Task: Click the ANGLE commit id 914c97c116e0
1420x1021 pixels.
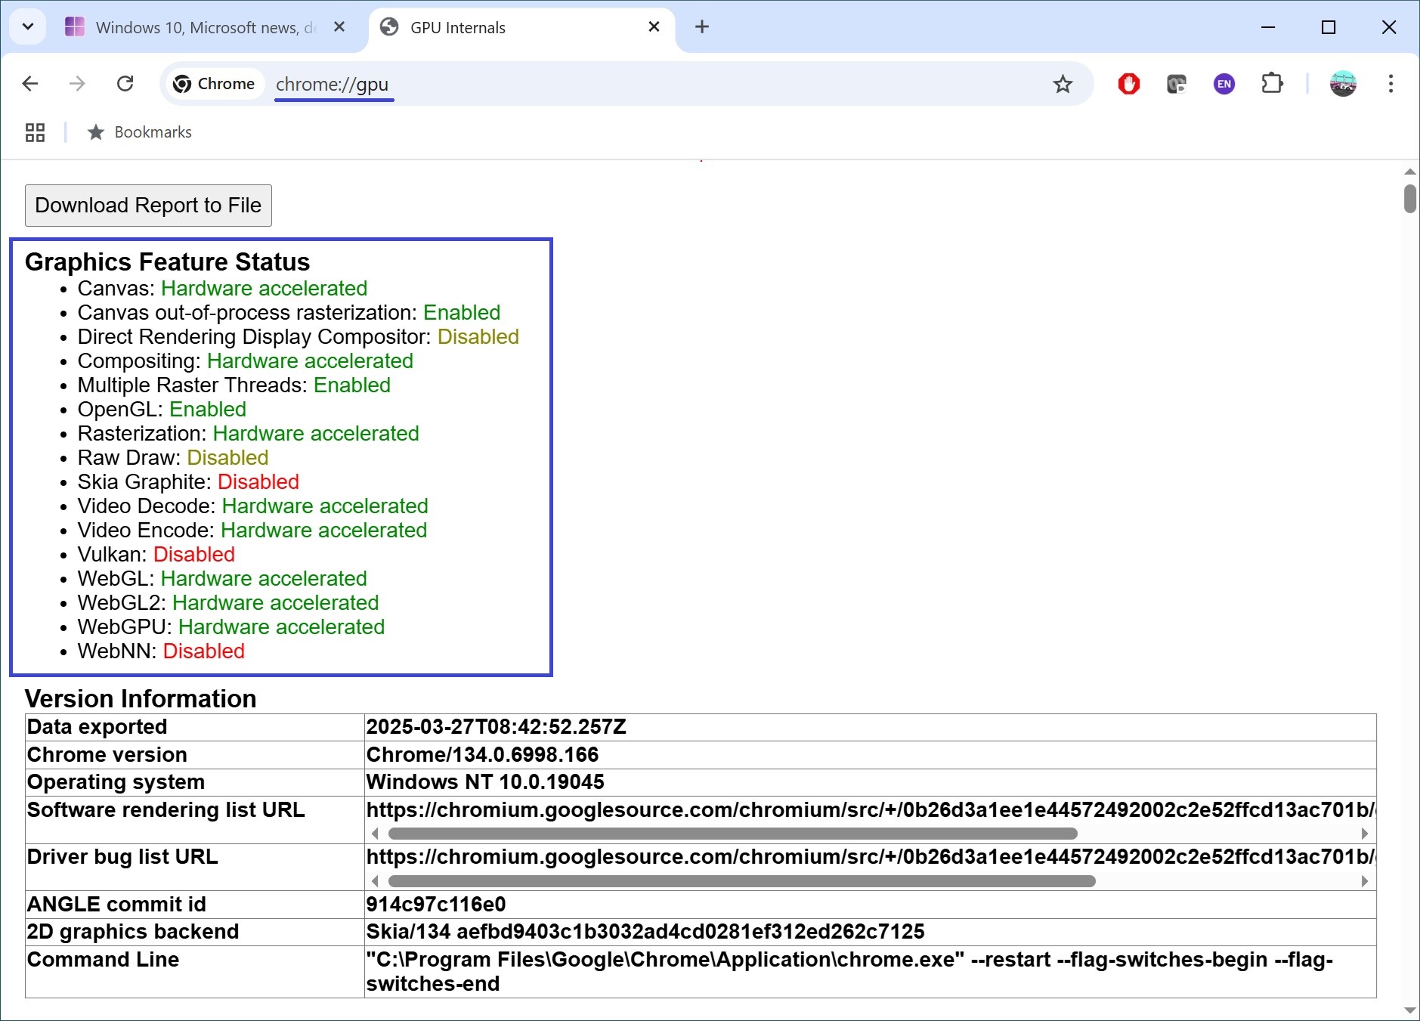Action: (436, 905)
